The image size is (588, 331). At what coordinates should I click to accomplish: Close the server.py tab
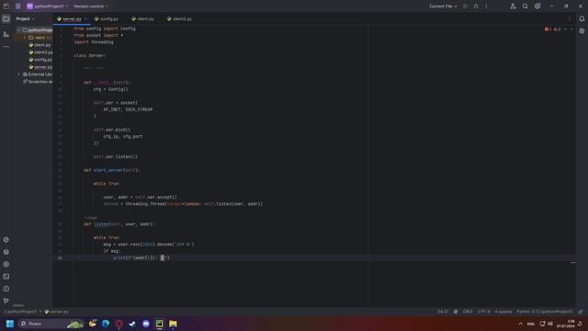(85, 18)
